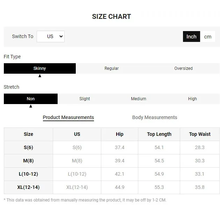Choose Medium stretch option
Viewport: 220px width, 220px height.
coord(139,99)
